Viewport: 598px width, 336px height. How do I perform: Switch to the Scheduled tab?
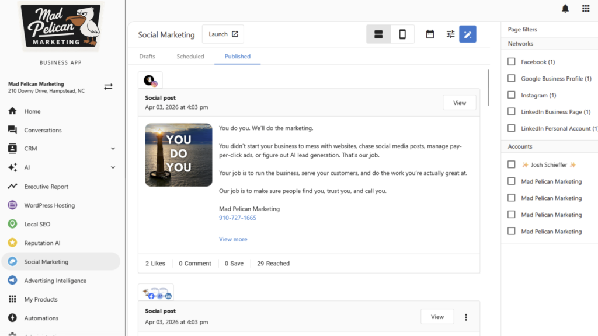(x=190, y=56)
